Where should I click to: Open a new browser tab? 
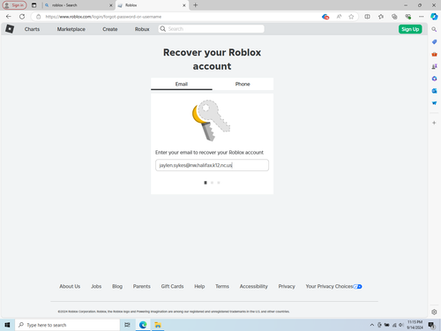(x=196, y=5)
